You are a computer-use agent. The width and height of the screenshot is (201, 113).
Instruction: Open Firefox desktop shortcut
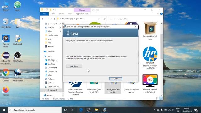click(6, 91)
